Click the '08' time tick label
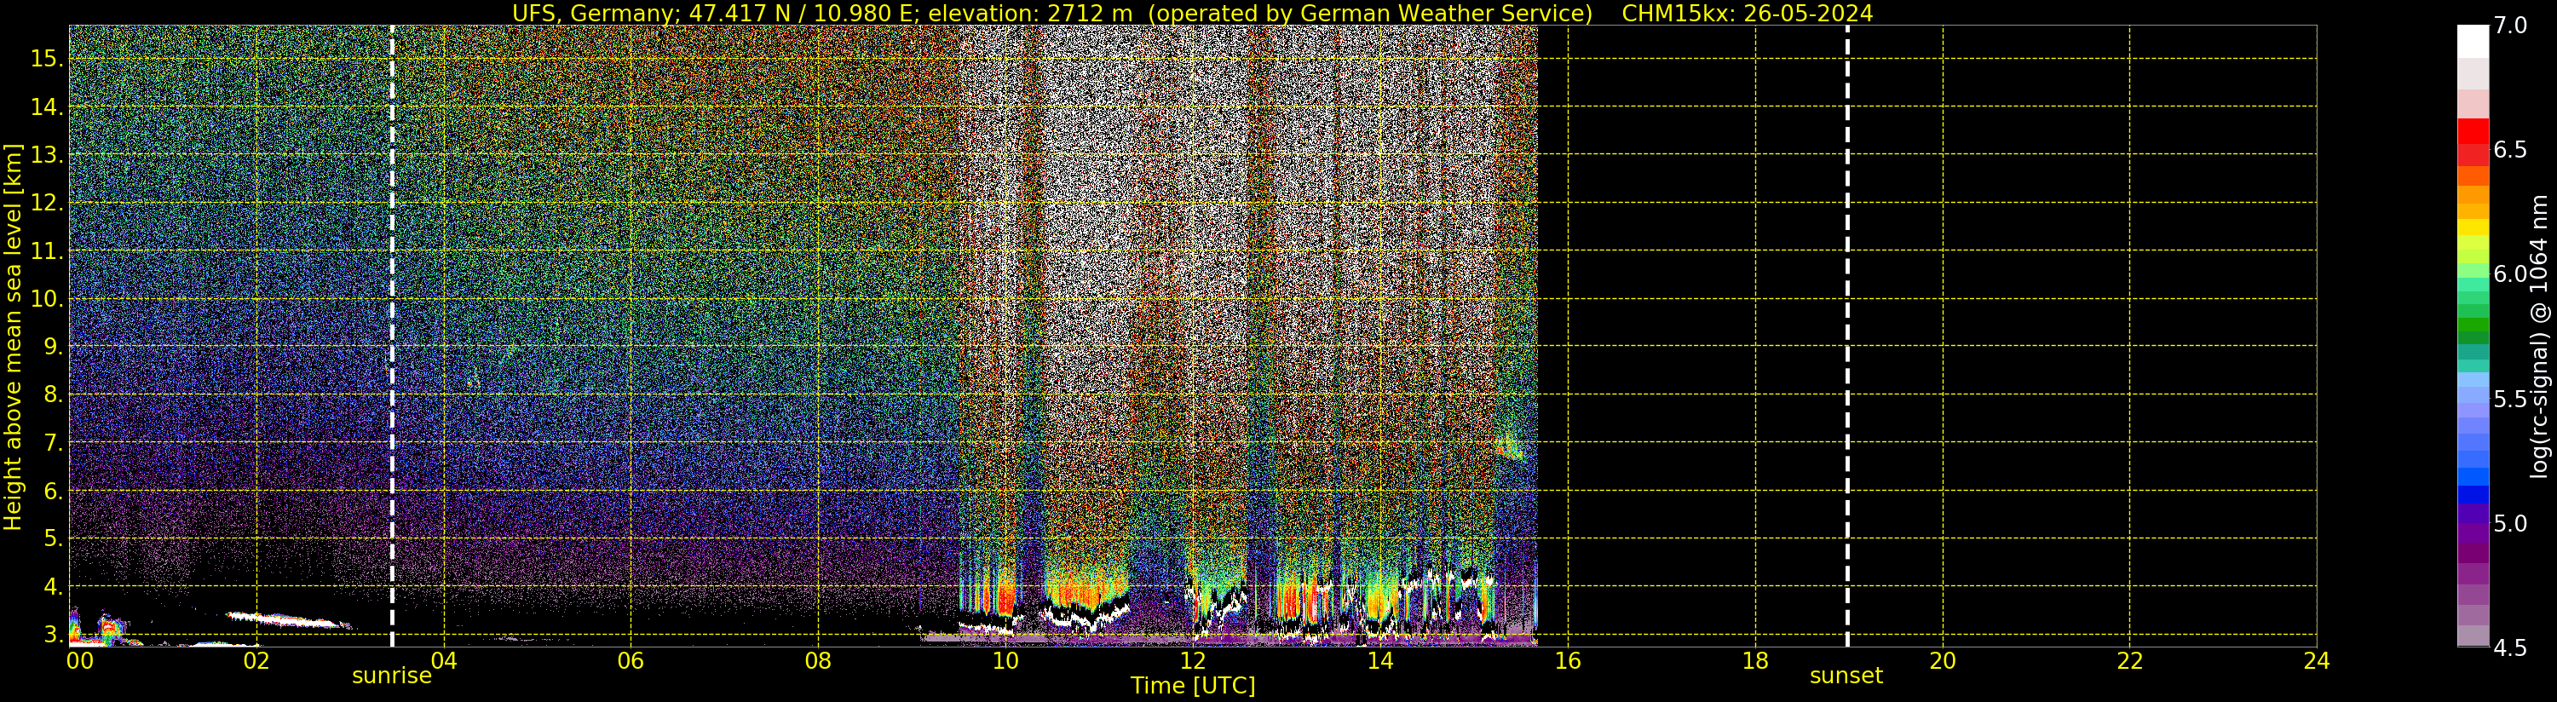The width and height of the screenshot is (2557, 702). (818, 661)
